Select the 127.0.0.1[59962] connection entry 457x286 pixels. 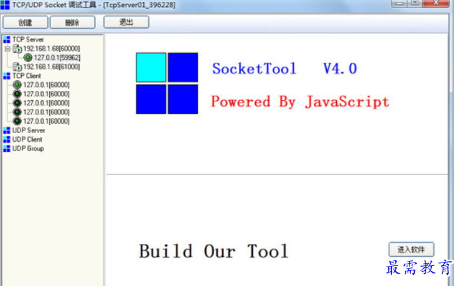click(x=57, y=57)
